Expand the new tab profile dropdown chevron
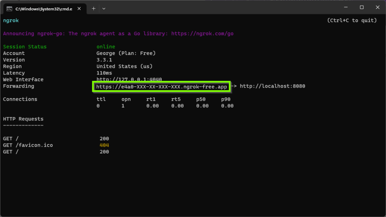Image resolution: width=386 pixels, height=217 pixels. (x=104, y=8)
